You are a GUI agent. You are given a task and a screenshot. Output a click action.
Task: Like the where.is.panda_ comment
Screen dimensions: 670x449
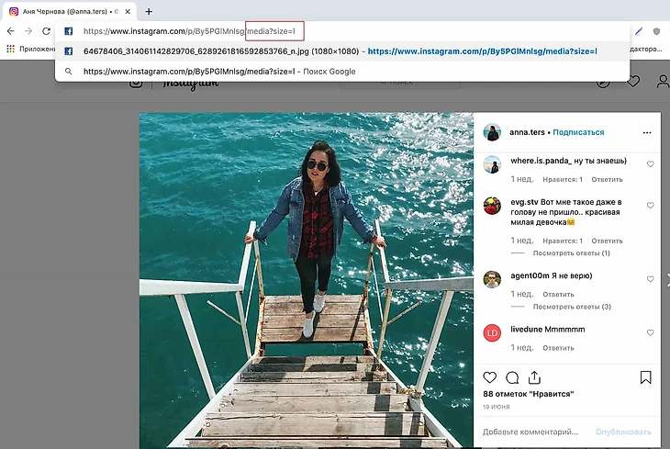click(650, 164)
